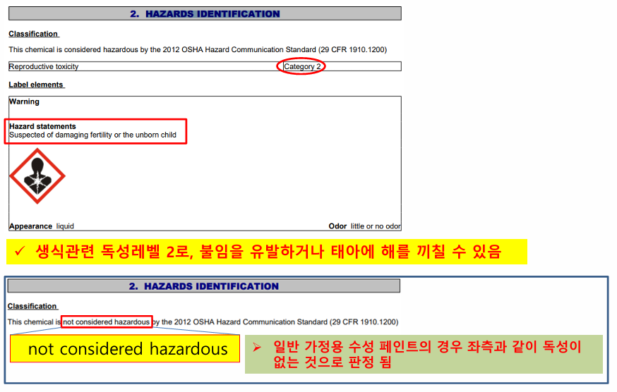Image resolution: width=617 pixels, height=392 pixels.
Task: Click the green Korean note about household paint
Action: [424, 355]
